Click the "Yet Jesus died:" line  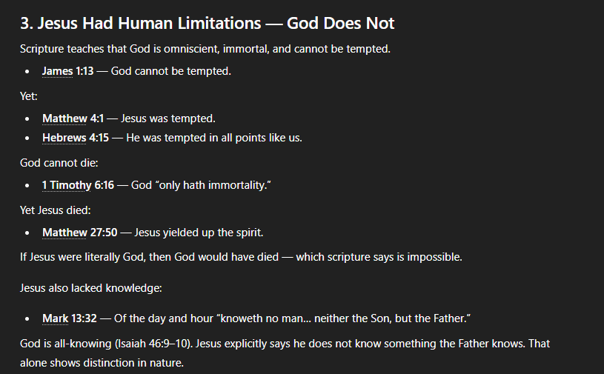[55, 210]
